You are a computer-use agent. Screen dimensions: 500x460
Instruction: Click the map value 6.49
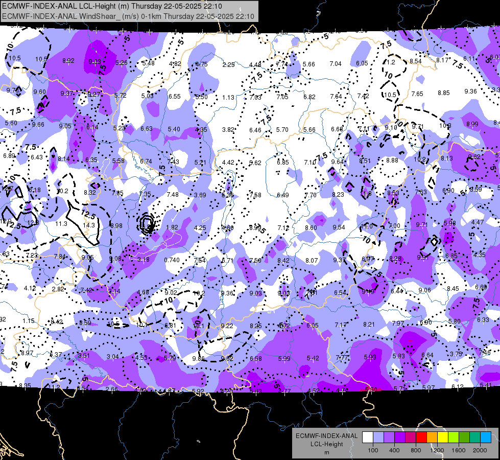(283, 195)
